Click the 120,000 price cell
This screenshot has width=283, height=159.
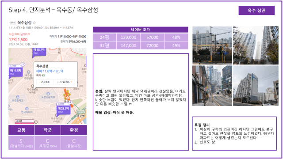(x=128, y=37)
